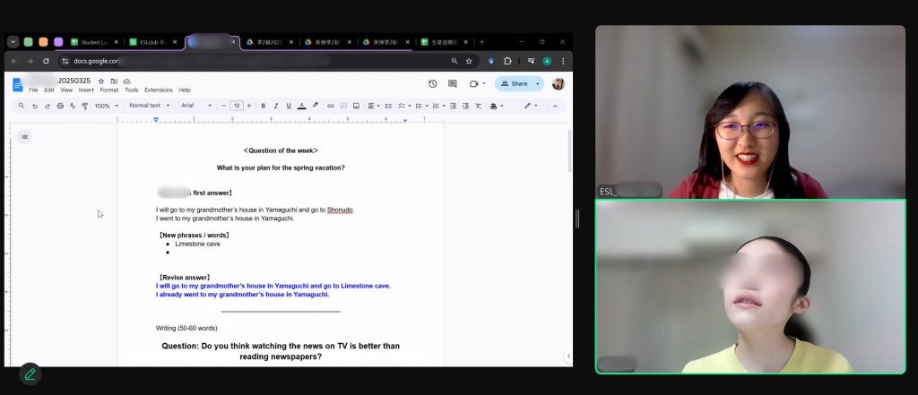Screen dimensions: 918x395
Task: Decrease the font size with minus
Action: [x=223, y=106]
